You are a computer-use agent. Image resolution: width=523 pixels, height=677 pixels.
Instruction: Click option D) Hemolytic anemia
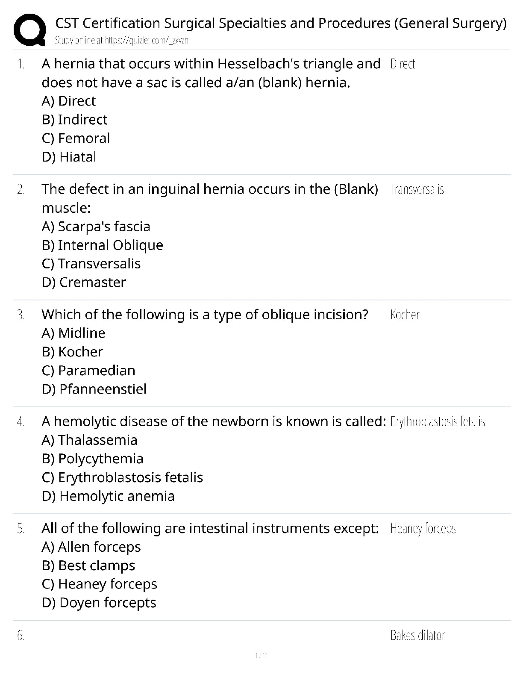click(109, 496)
